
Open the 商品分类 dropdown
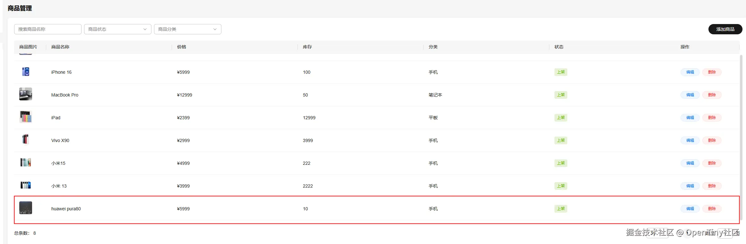187,29
